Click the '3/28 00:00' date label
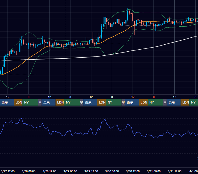The height and width of the screenshot is (174, 198). (x=29, y=171)
